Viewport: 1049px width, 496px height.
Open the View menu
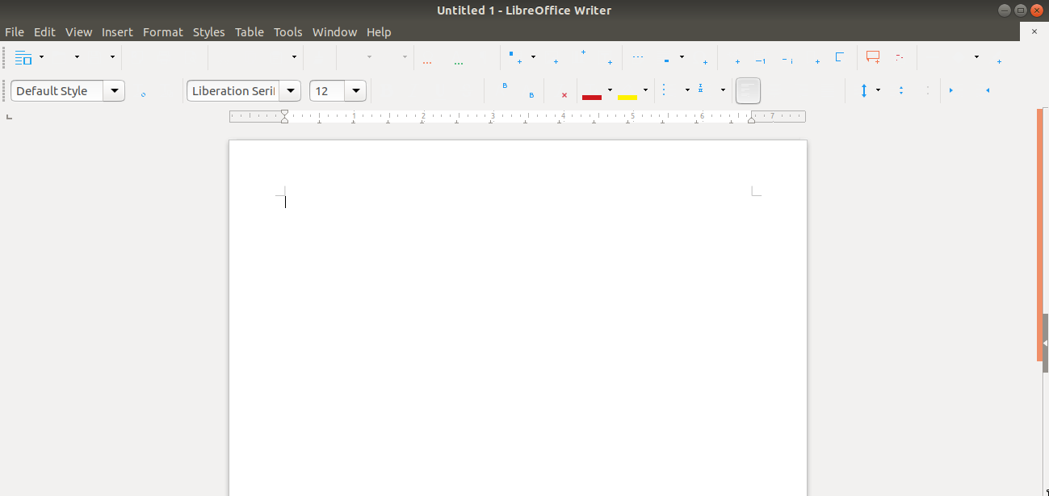[x=79, y=32]
